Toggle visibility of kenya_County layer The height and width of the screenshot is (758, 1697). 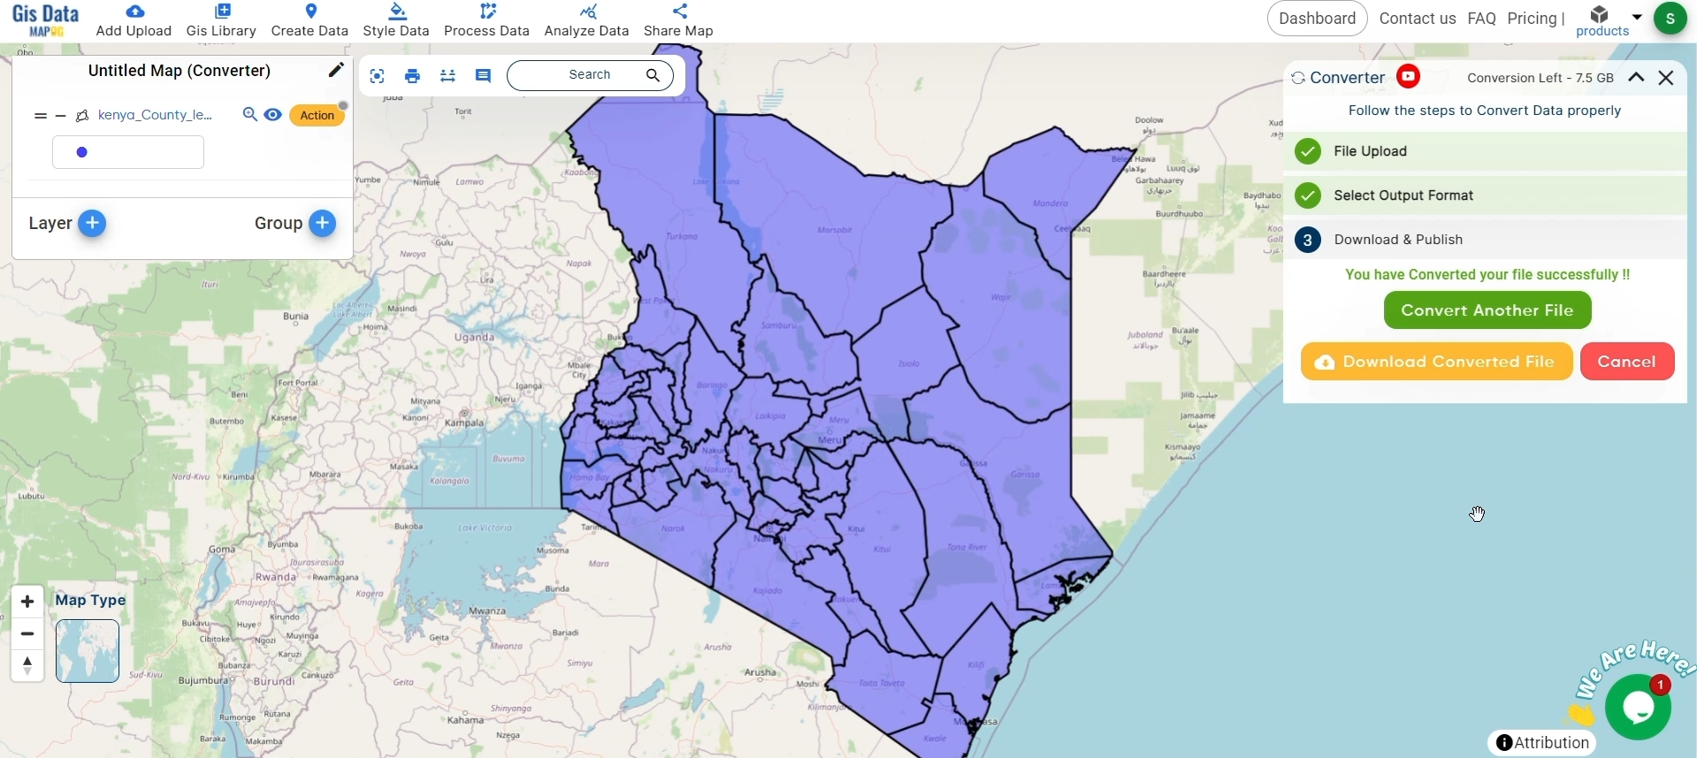point(273,115)
